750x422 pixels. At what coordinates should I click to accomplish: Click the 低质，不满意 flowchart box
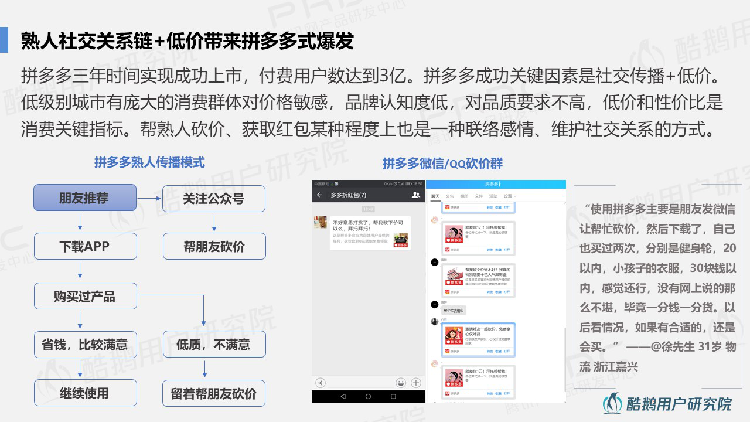coord(214,344)
